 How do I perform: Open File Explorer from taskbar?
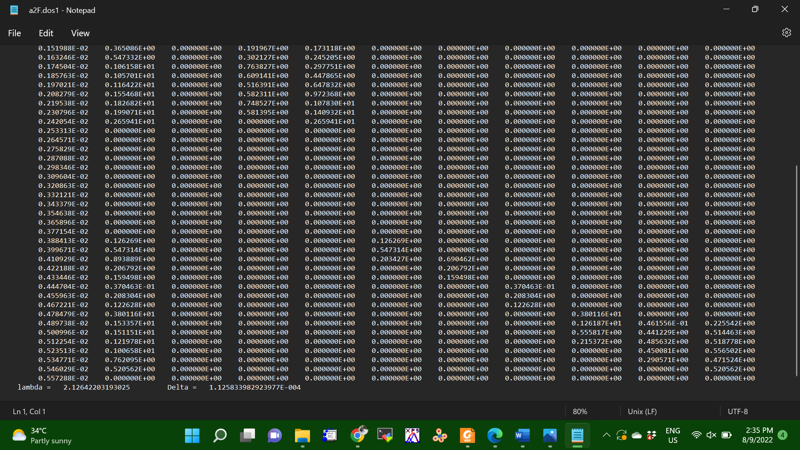point(302,436)
